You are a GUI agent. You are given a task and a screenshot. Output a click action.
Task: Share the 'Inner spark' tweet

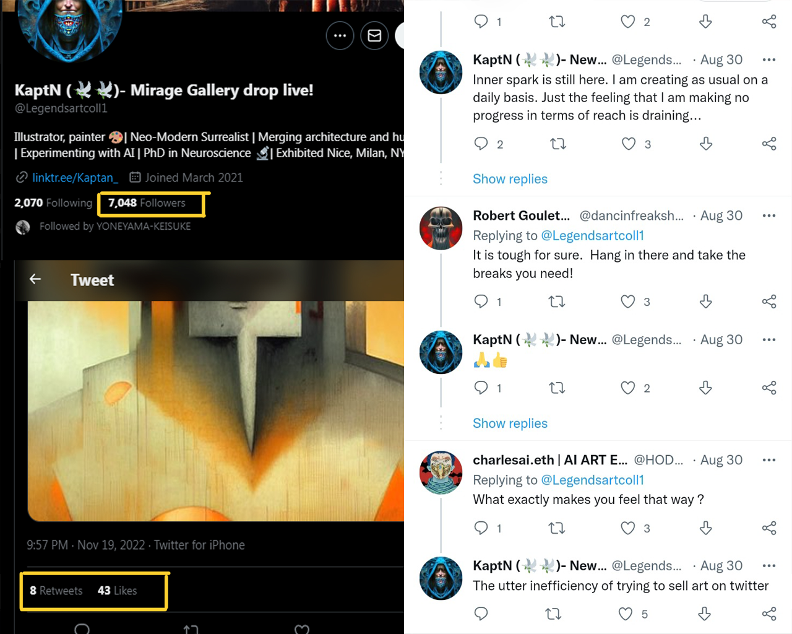[x=769, y=144]
